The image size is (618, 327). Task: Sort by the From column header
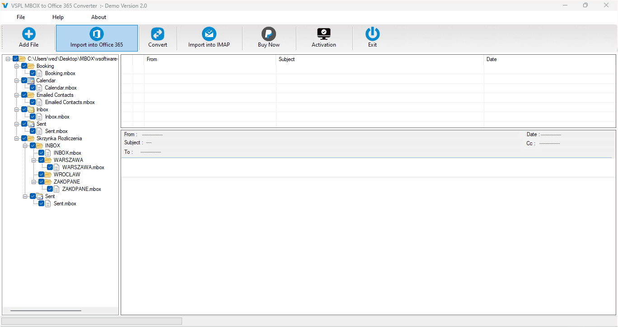coord(210,59)
